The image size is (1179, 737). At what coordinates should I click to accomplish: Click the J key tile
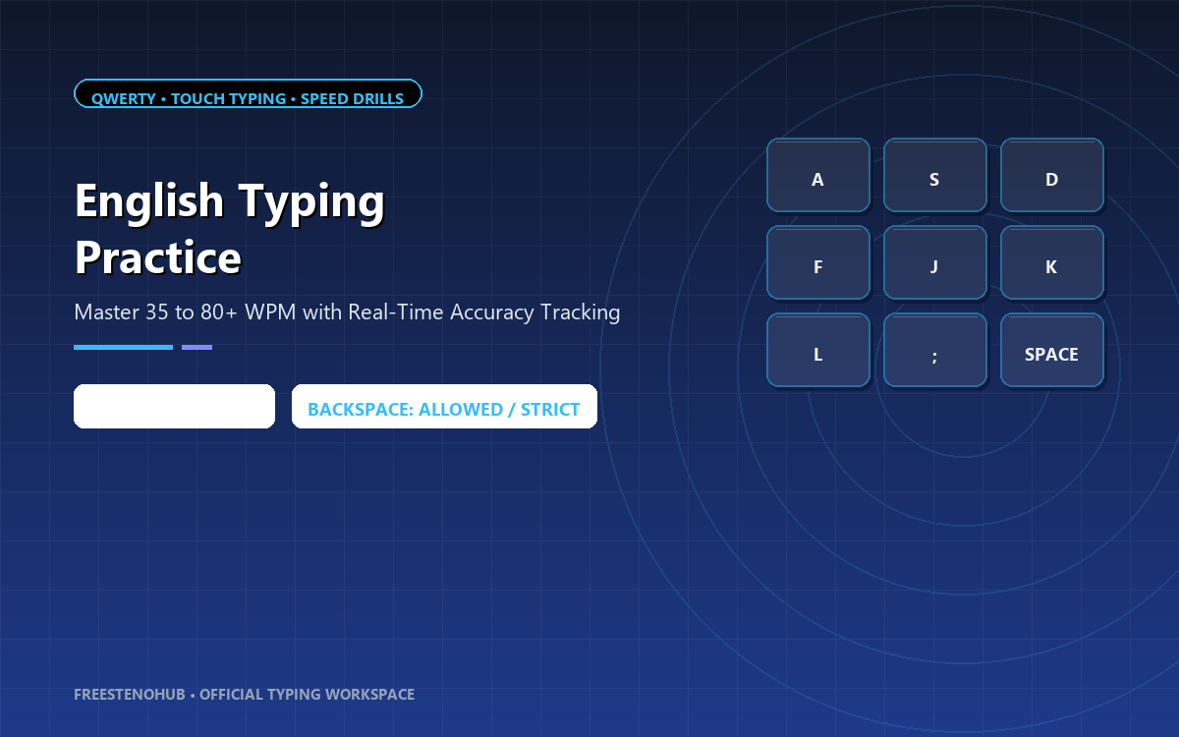934,262
